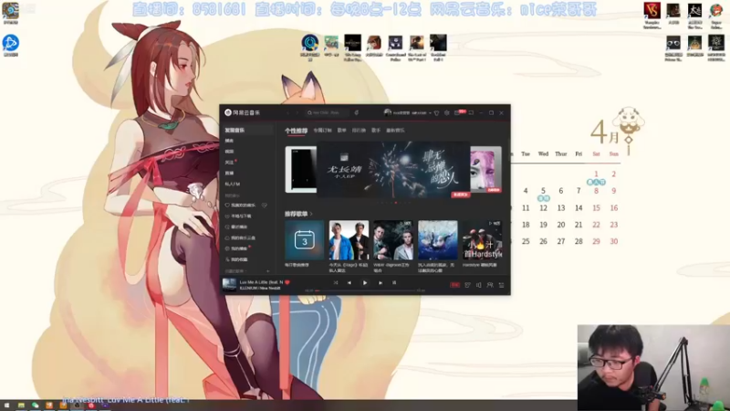Open 视频 in the sidebar

click(230, 152)
